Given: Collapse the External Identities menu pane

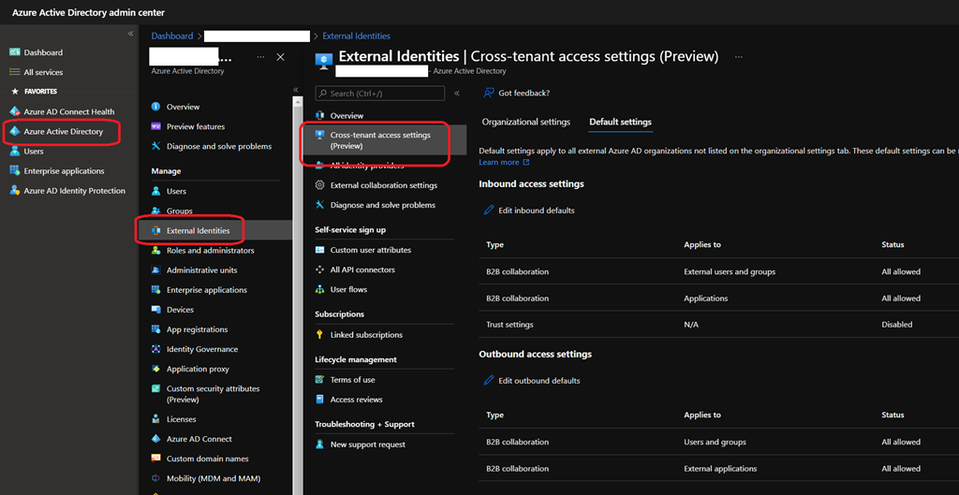Looking at the screenshot, I should (457, 94).
